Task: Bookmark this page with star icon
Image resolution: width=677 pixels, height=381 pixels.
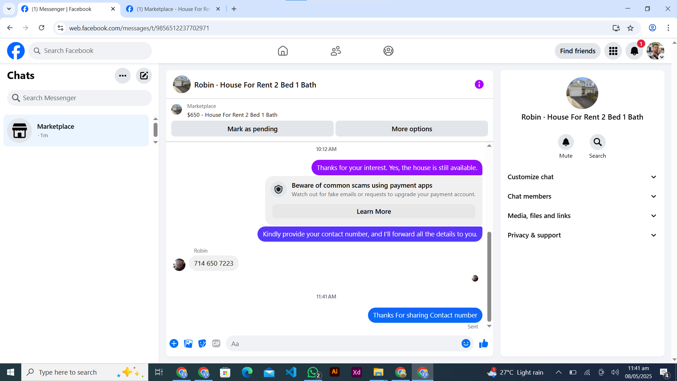Action: pos(630,28)
